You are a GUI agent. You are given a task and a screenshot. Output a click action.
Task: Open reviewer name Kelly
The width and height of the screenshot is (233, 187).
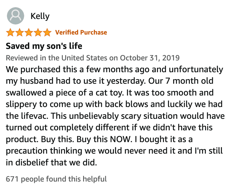coord(40,16)
